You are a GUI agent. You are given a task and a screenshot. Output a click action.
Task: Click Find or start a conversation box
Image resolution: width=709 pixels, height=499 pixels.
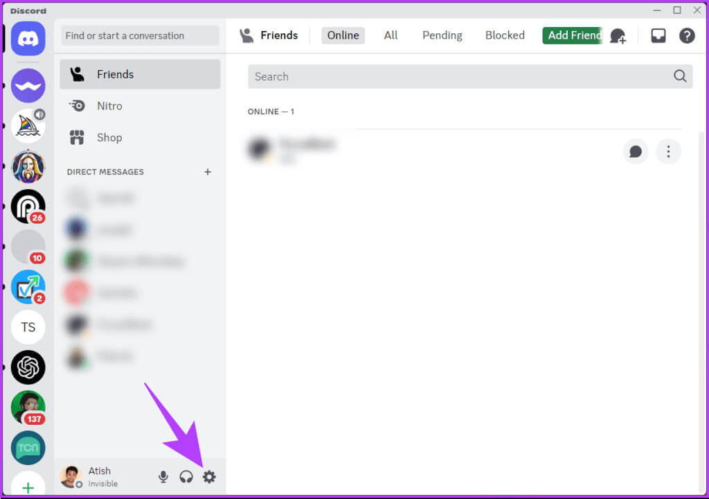pyautogui.click(x=140, y=35)
